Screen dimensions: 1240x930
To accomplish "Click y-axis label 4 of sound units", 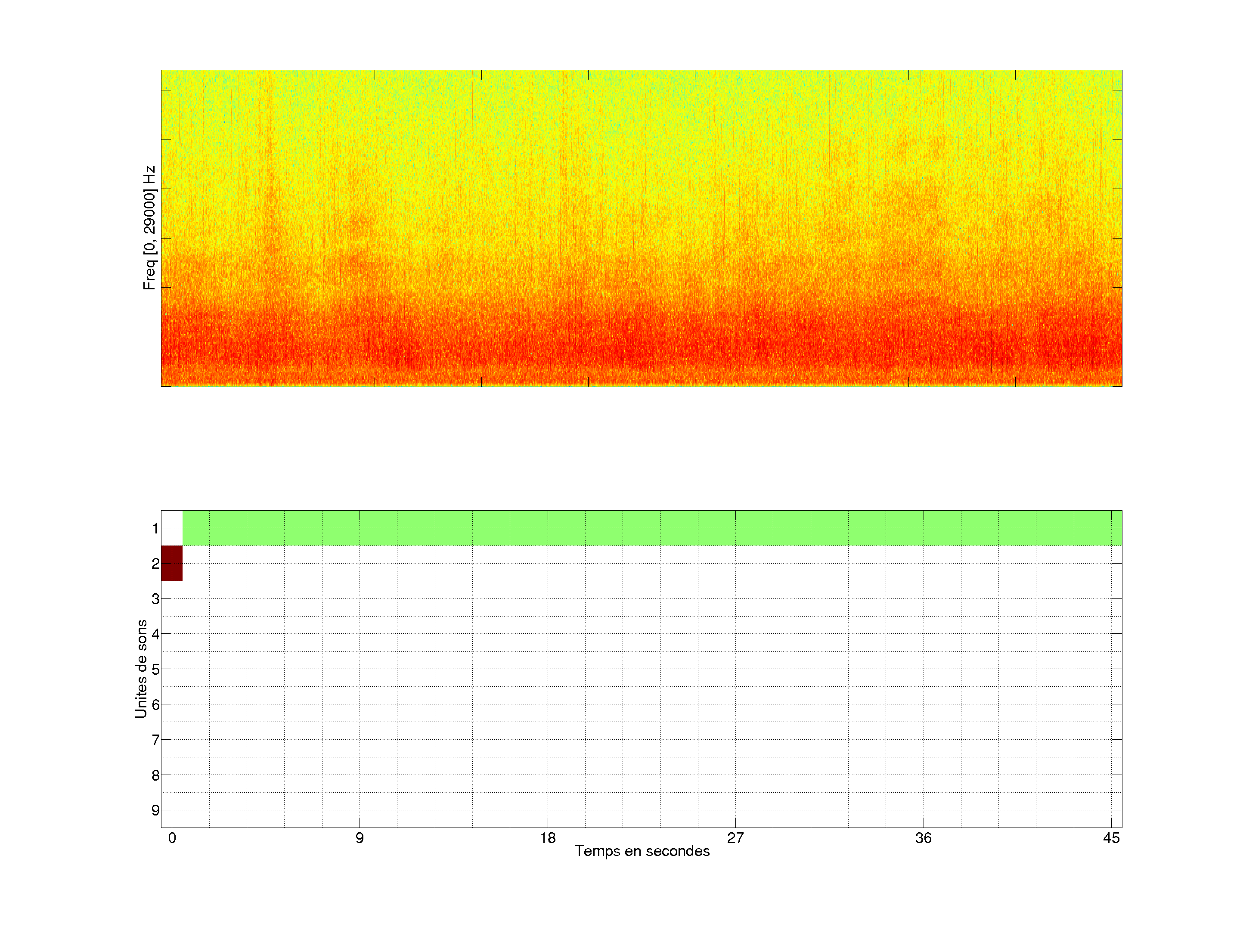I will (x=155, y=634).
